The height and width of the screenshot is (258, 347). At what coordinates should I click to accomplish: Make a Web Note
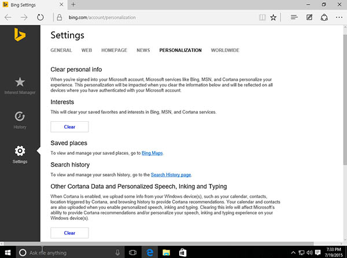309,17
